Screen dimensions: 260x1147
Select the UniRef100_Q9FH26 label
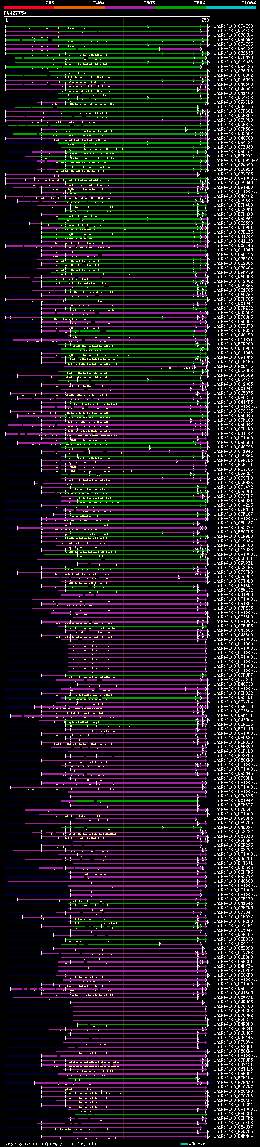pos(233,482)
